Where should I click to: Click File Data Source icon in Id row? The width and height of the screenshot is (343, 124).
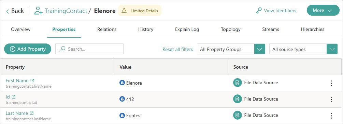(237, 99)
